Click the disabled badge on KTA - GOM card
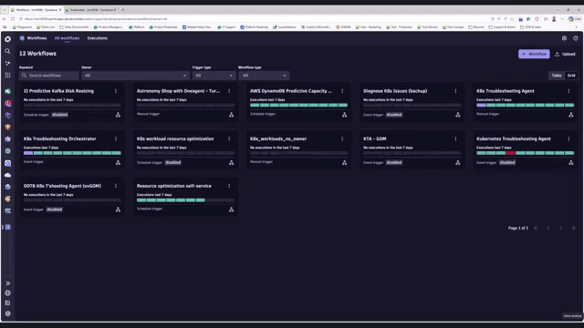 pos(394,162)
